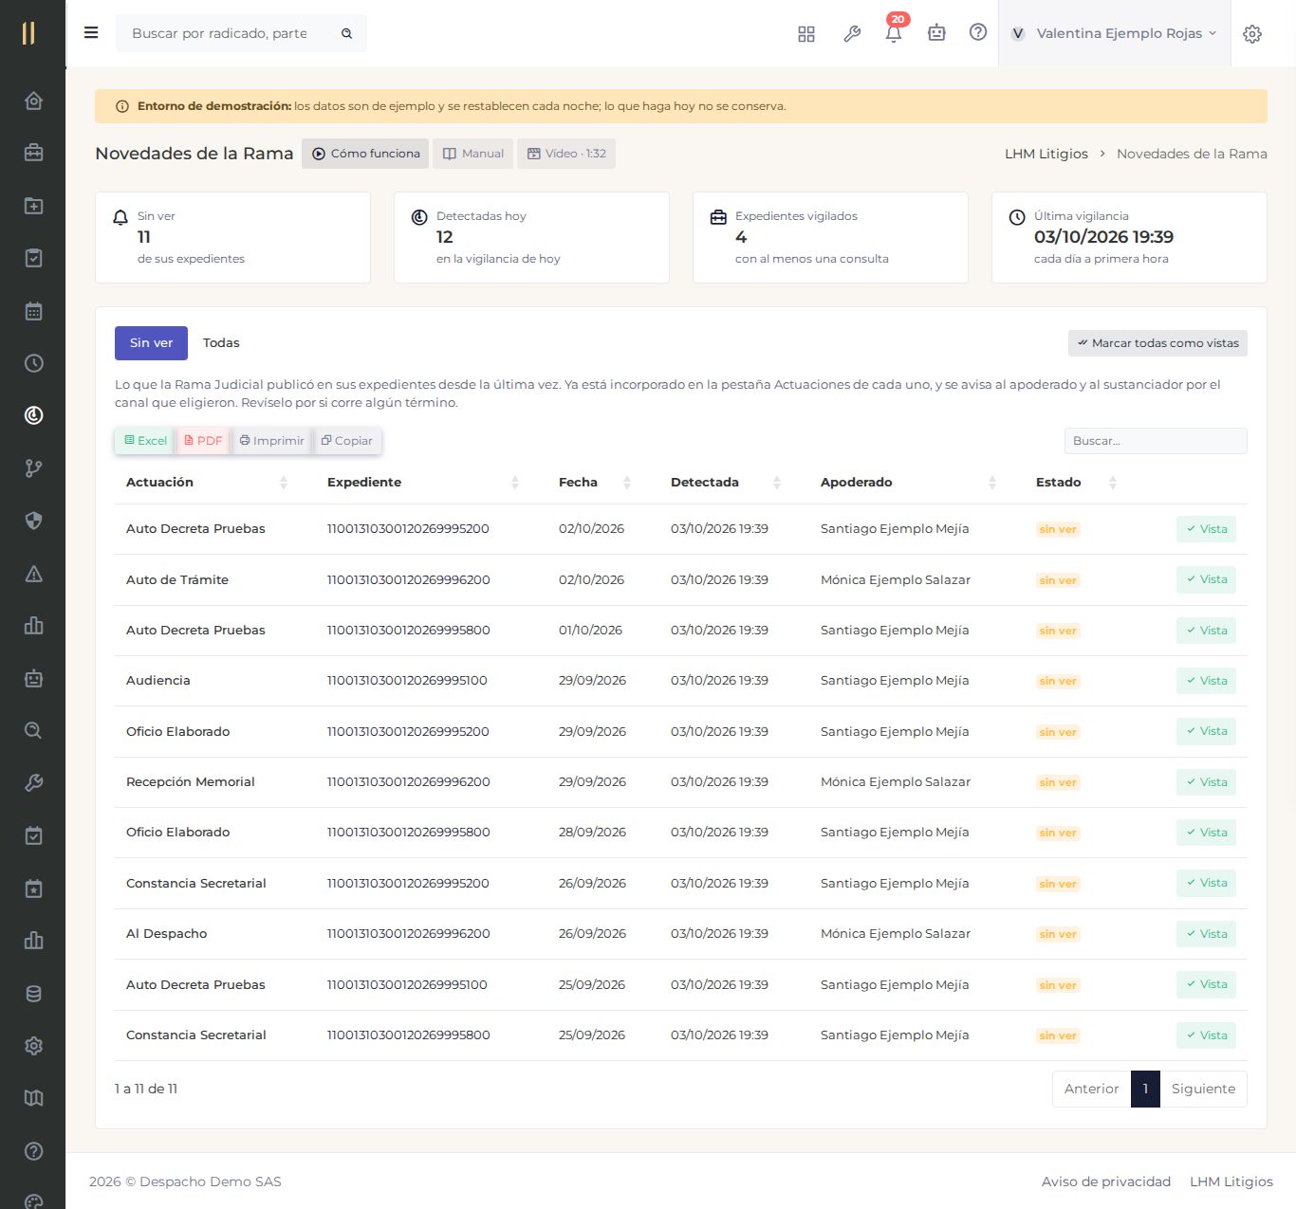Viewport: 1296px width, 1209px height.
Task: Click Cómo funciona button
Action: tap(365, 154)
